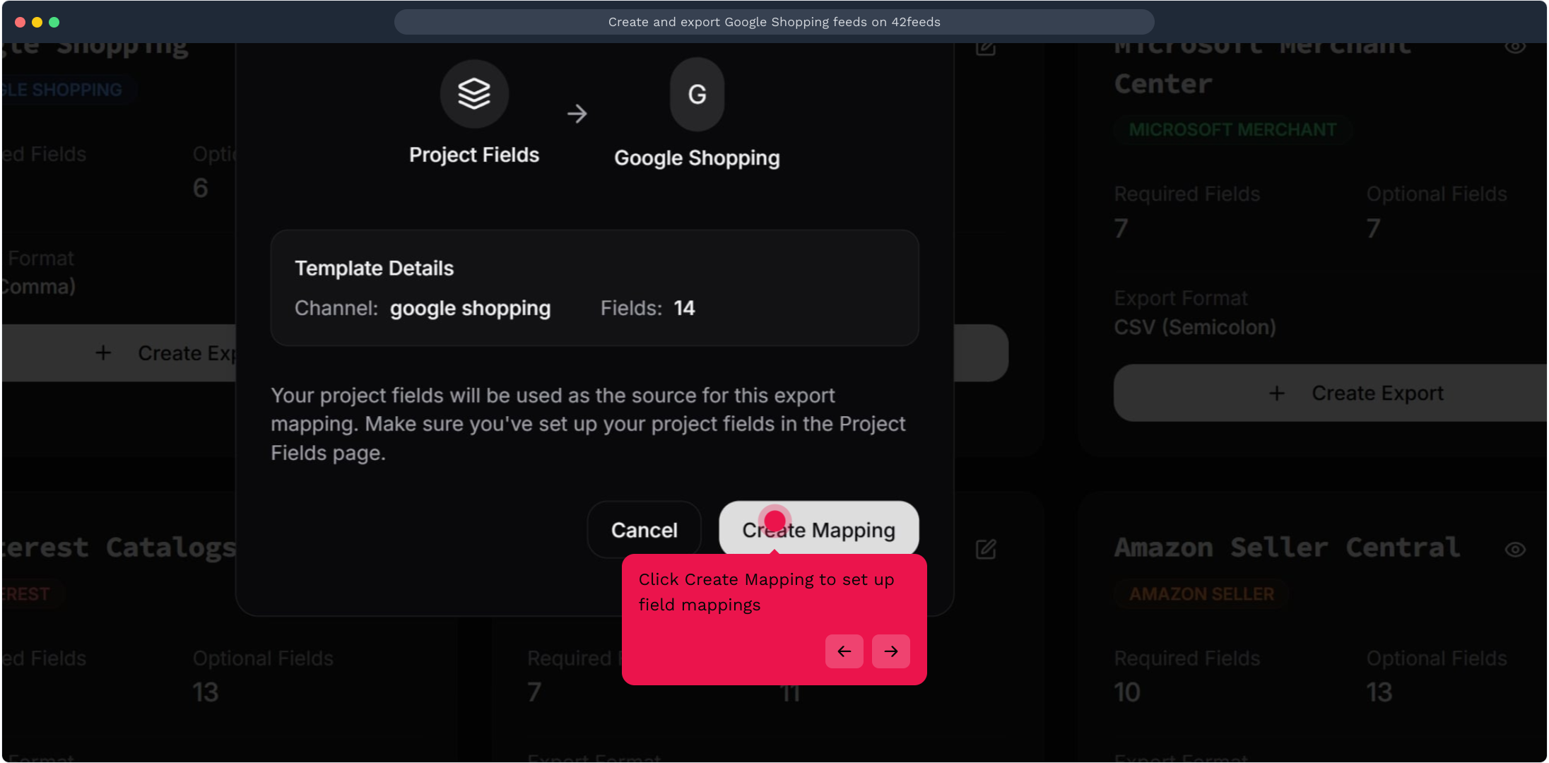Screen dimensions: 1549x763
Task: Click the edit pencil icon at top of dialog
Action: pos(986,47)
